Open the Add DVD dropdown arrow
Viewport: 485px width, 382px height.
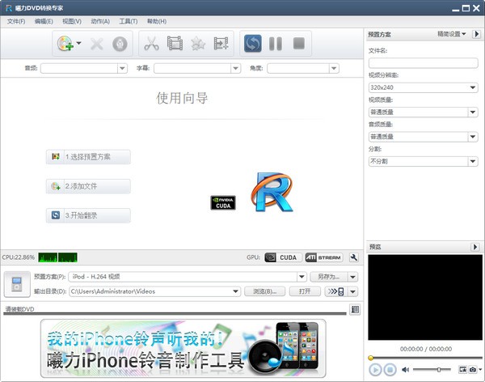coord(79,43)
